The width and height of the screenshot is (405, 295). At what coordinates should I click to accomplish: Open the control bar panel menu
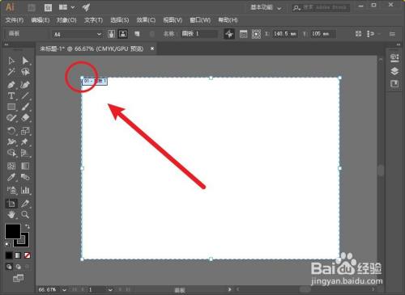(392, 34)
